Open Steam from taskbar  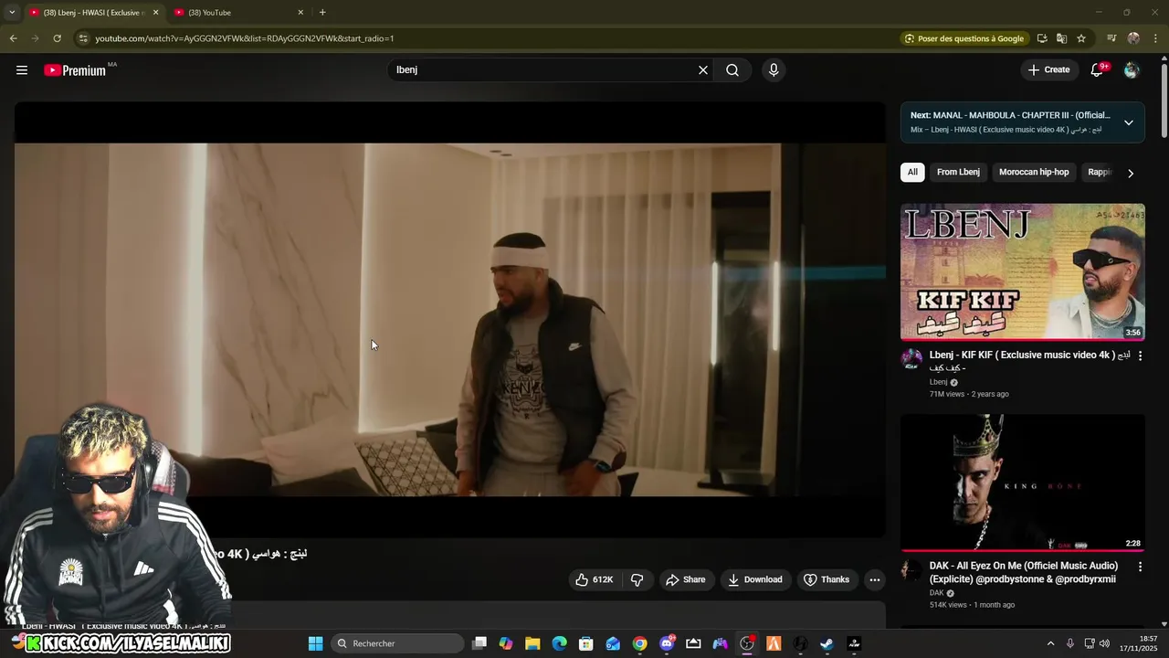coord(827,643)
